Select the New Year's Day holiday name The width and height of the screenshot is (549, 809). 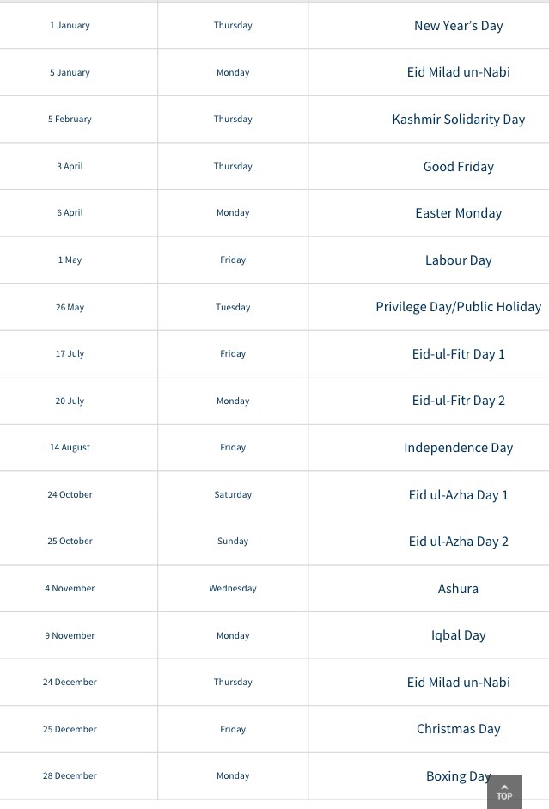[458, 26]
